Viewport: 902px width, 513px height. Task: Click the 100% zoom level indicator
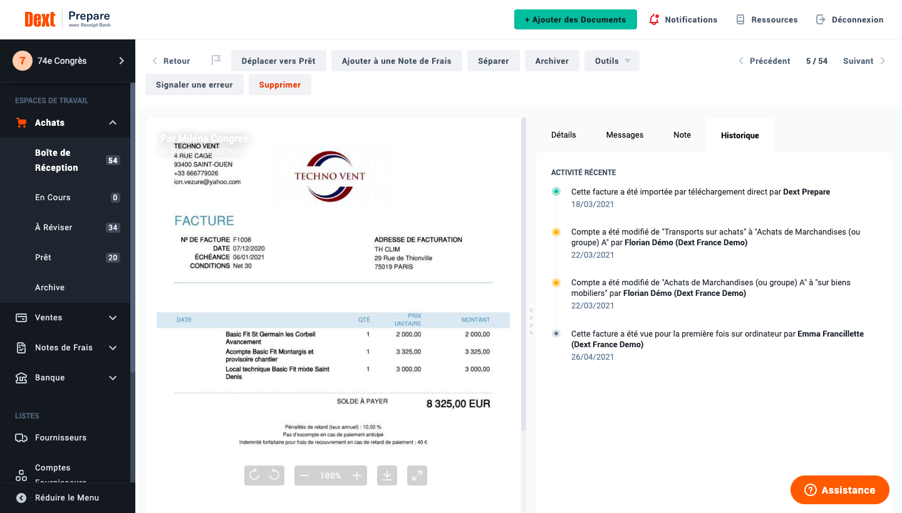click(x=330, y=475)
